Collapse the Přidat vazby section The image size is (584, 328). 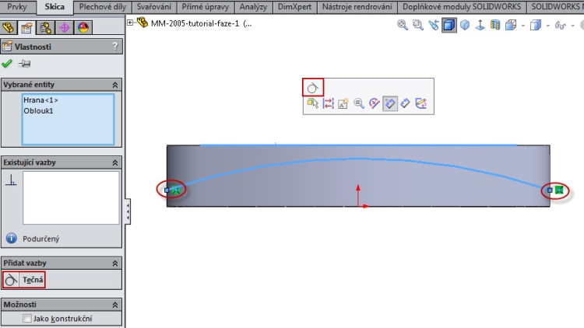point(115,263)
